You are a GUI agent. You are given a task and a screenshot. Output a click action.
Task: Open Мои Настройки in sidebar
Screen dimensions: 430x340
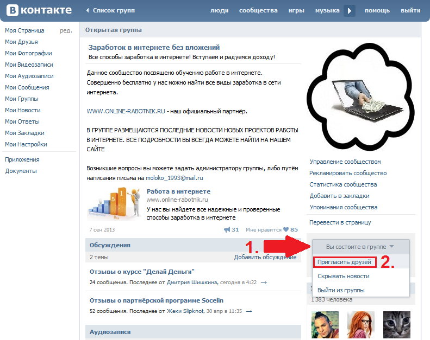pos(26,144)
